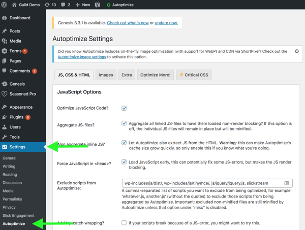The width and height of the screenshot is (305, 230).
Task: Open the Extra tab
Action: [127, 75]
